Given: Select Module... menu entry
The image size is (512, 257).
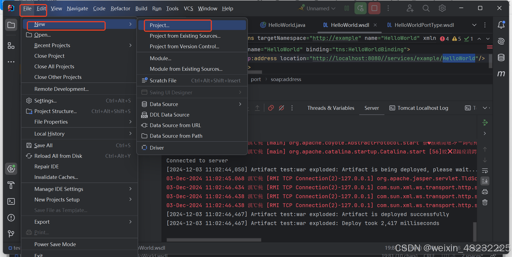Looking at the screenshot, I should [192, 58].
